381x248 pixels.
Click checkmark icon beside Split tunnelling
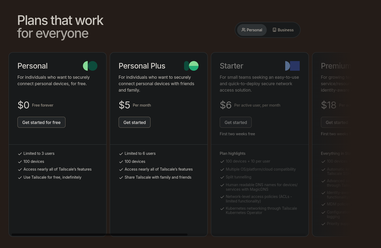[222, 177]
